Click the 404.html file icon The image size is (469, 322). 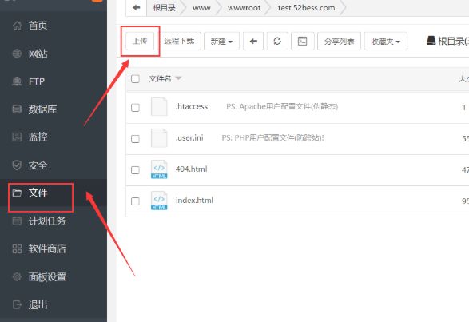click(x=159, y=169)
